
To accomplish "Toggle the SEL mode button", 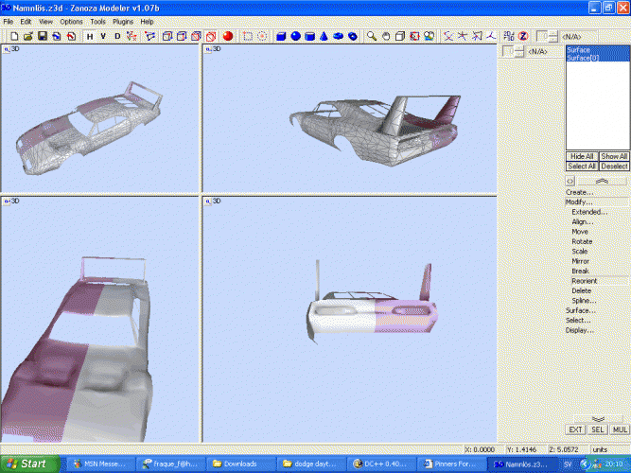I will pyautogui.click(x=599, y=429).
